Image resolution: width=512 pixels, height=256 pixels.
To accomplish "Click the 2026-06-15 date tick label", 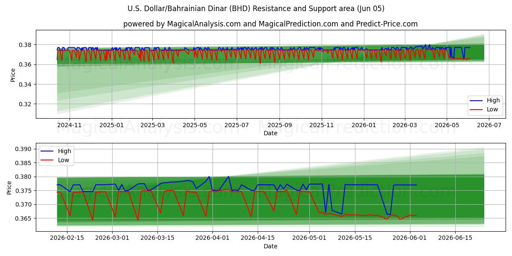I will 455,239.
